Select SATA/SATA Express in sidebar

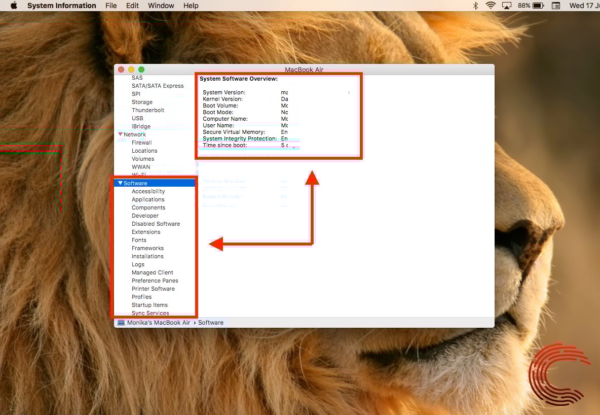(158, 86)
